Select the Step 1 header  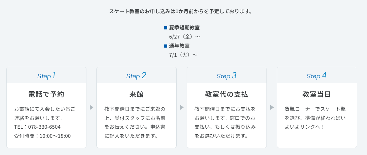pyautogui.click(x=46, y=75)
